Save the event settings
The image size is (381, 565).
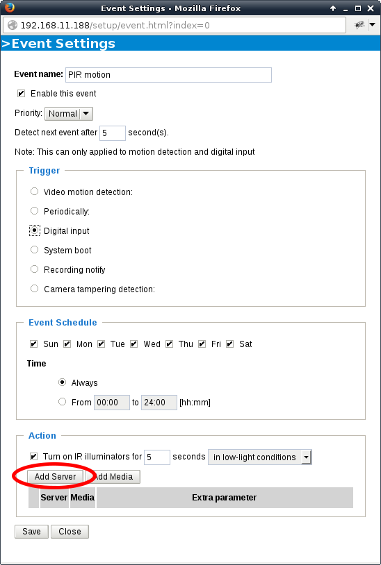point(31,532)
